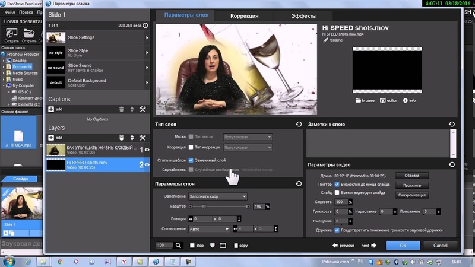Click the Просмотр button
Viewport: 475px width, 267px height.
coord(412,185)
